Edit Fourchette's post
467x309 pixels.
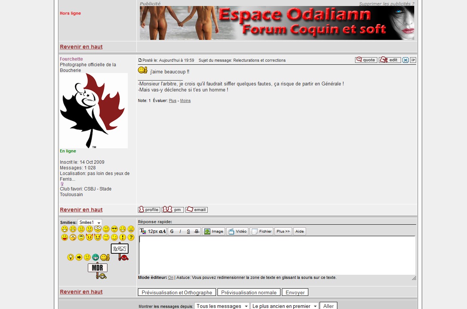[x=390, y=60]
